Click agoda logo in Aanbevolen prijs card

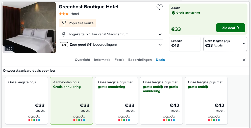(79, 118)
